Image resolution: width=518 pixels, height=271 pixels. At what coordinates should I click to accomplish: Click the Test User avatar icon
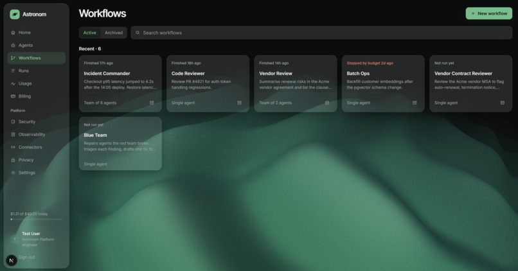click(15, 239)
